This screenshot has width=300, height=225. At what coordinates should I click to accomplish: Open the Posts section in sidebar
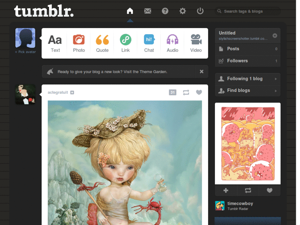248,49
